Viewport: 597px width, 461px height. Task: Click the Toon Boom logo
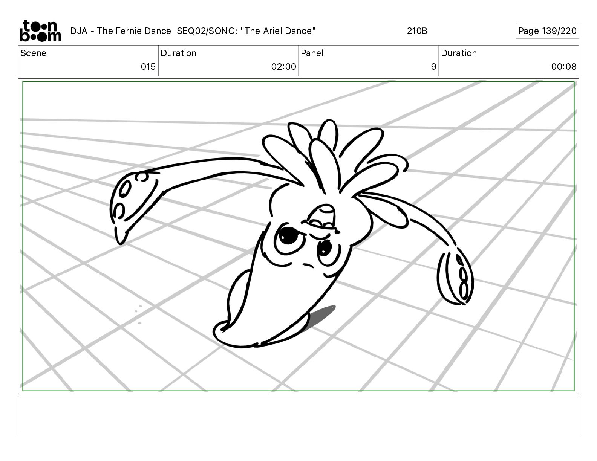40,31
